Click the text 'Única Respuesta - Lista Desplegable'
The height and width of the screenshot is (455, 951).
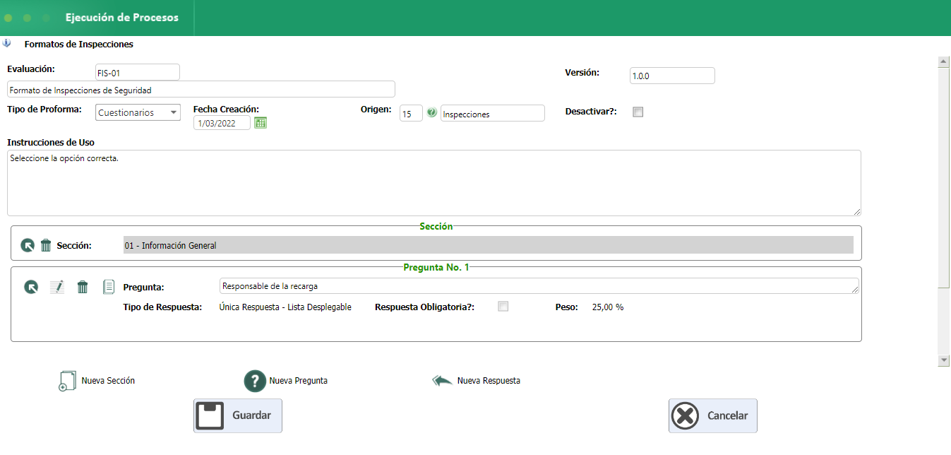pos(286,307)
